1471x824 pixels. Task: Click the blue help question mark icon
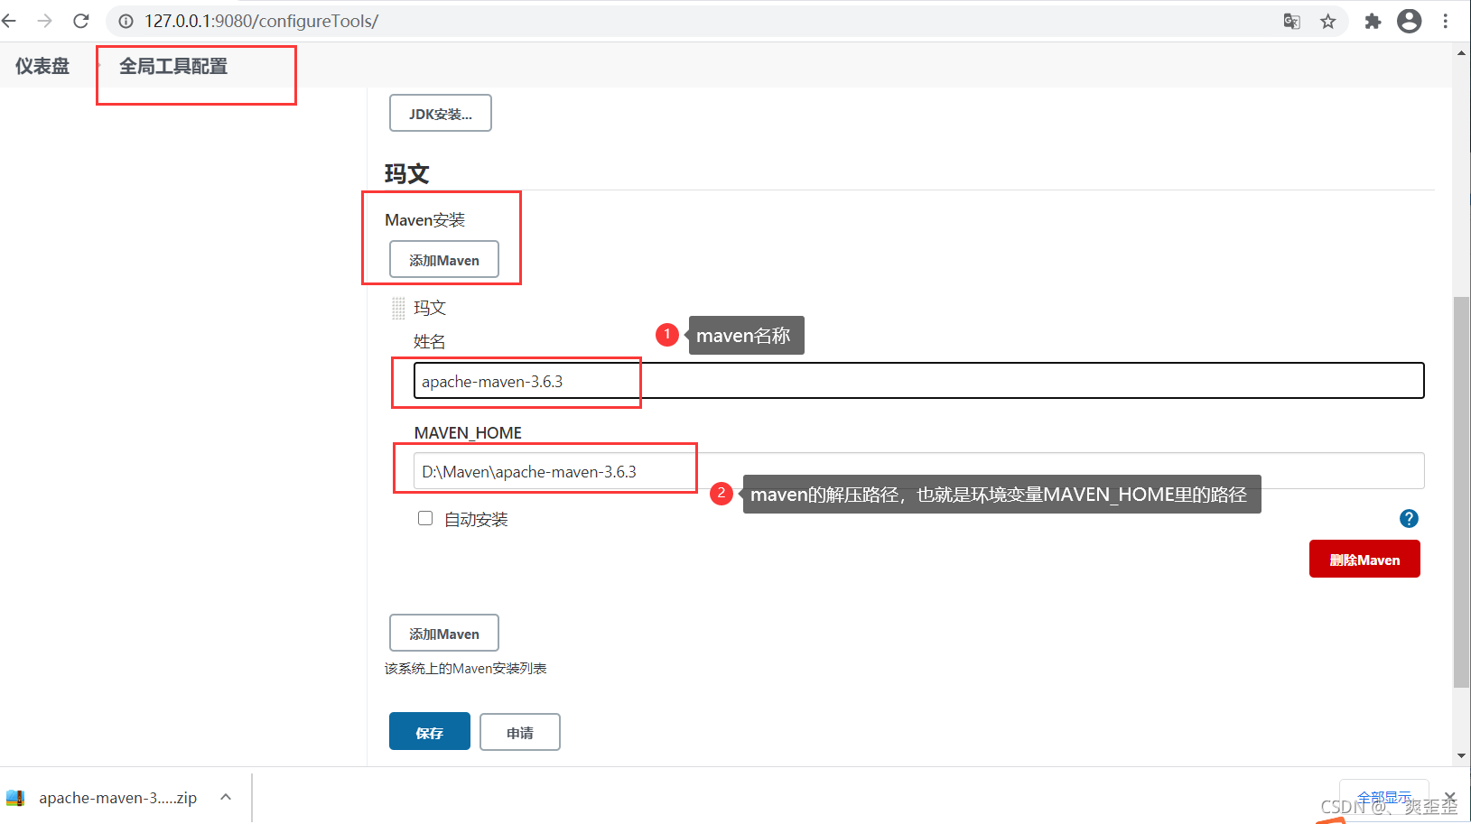tap(1409, 518)
